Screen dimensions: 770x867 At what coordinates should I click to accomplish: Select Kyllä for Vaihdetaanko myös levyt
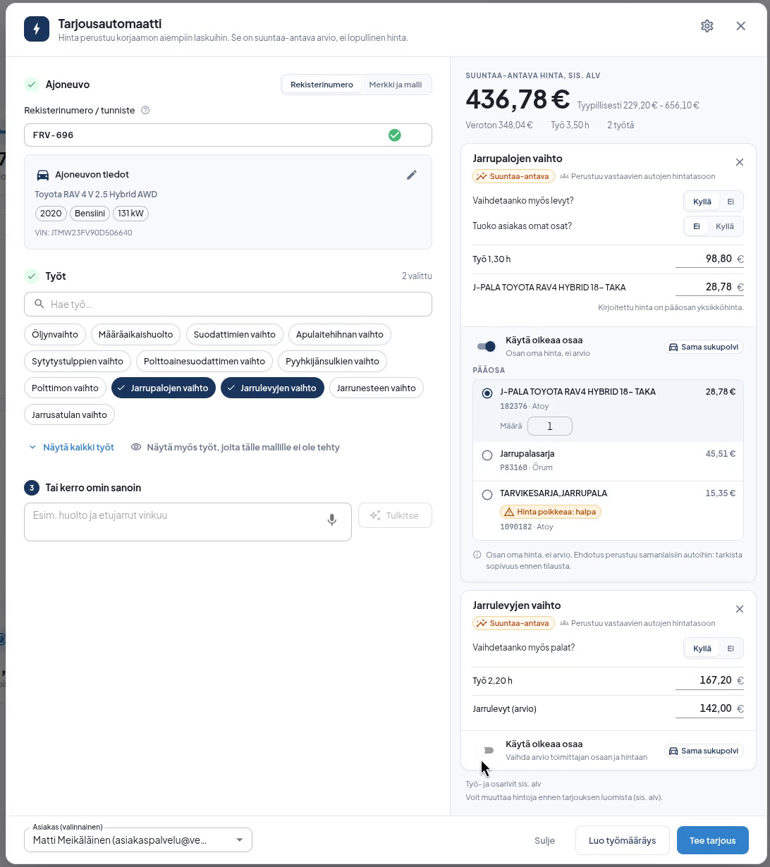(x=702, y=202)
